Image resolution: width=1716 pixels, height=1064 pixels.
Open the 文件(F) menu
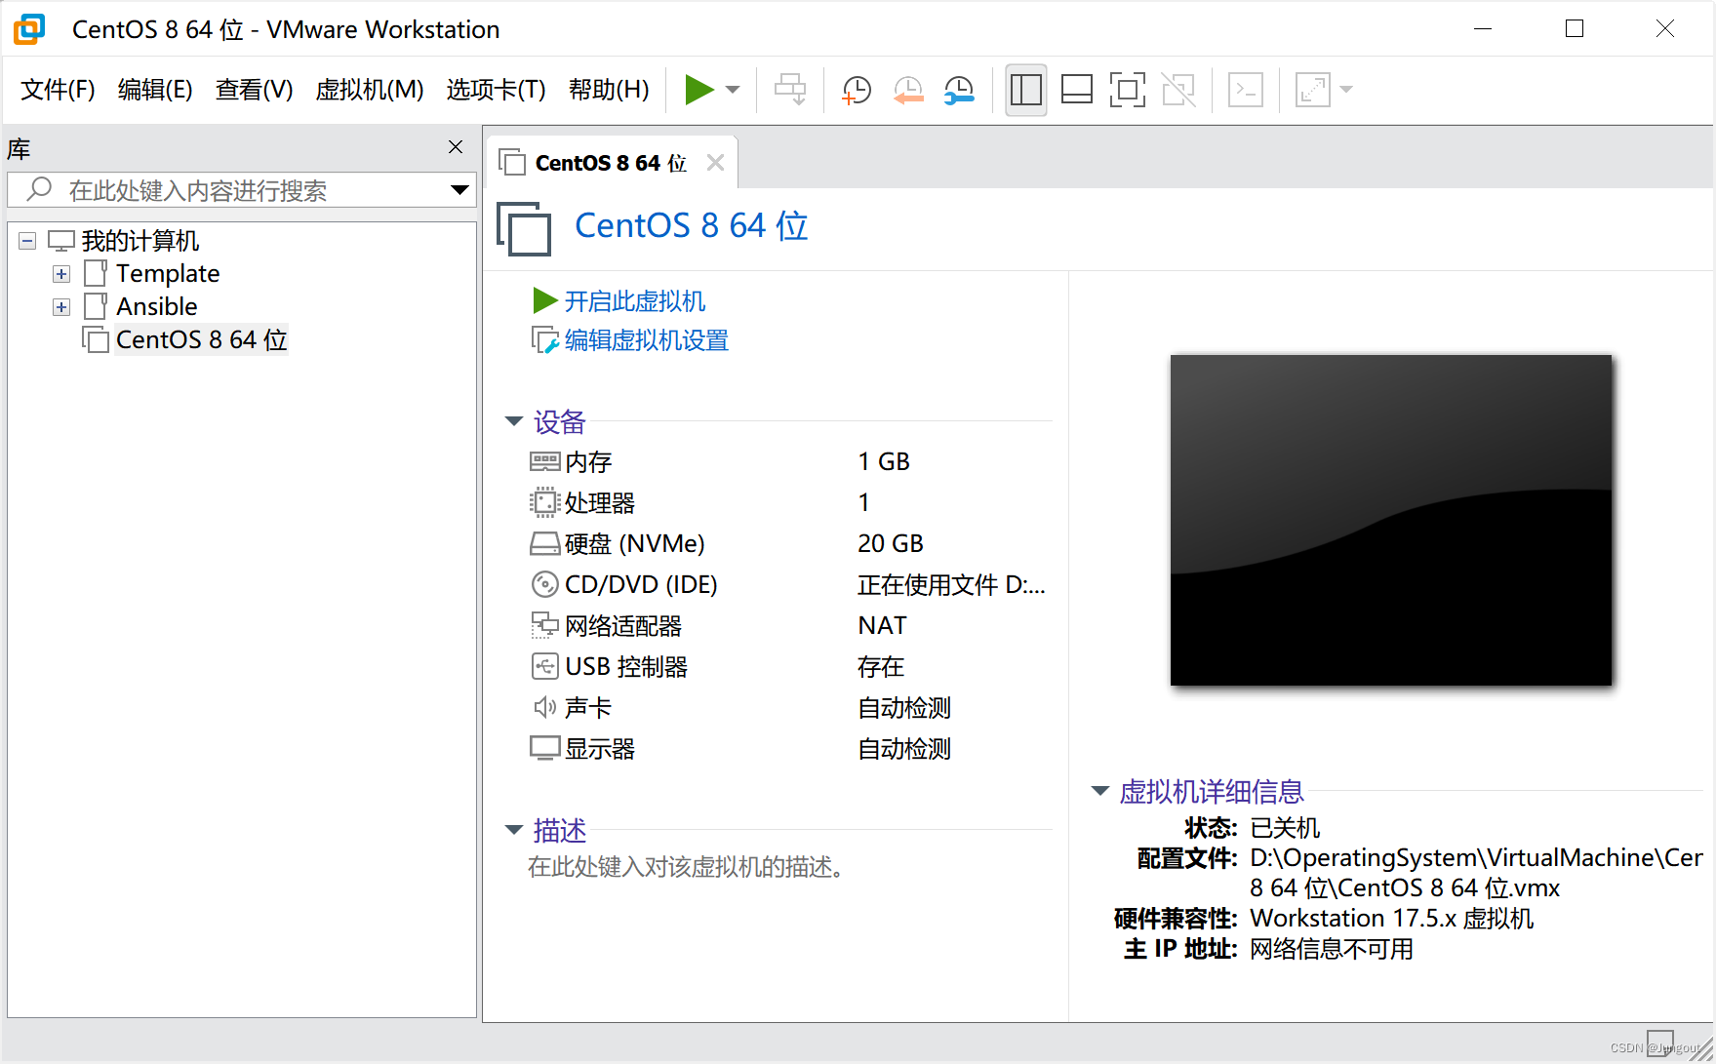coord(58,90)
